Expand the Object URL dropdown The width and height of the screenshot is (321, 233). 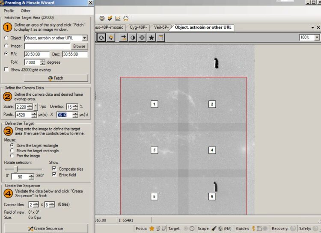pos(85,38)
